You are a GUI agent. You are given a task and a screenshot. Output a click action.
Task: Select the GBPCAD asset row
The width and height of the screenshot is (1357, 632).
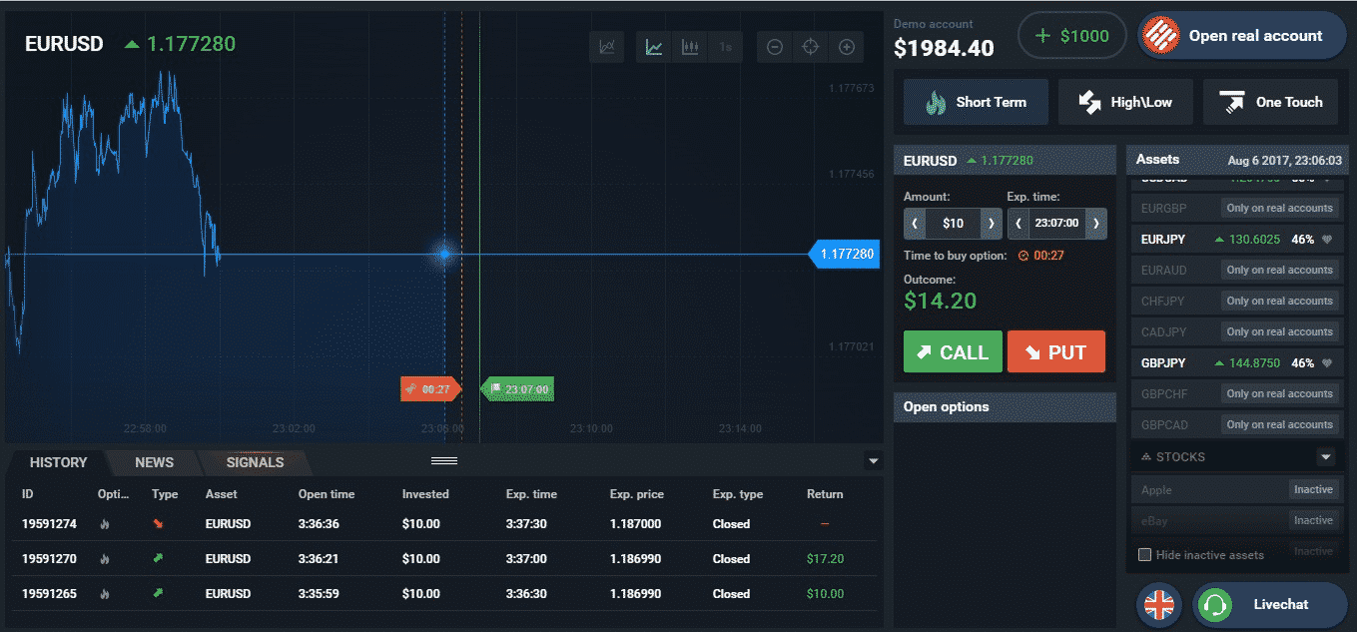coord(1237,424)
